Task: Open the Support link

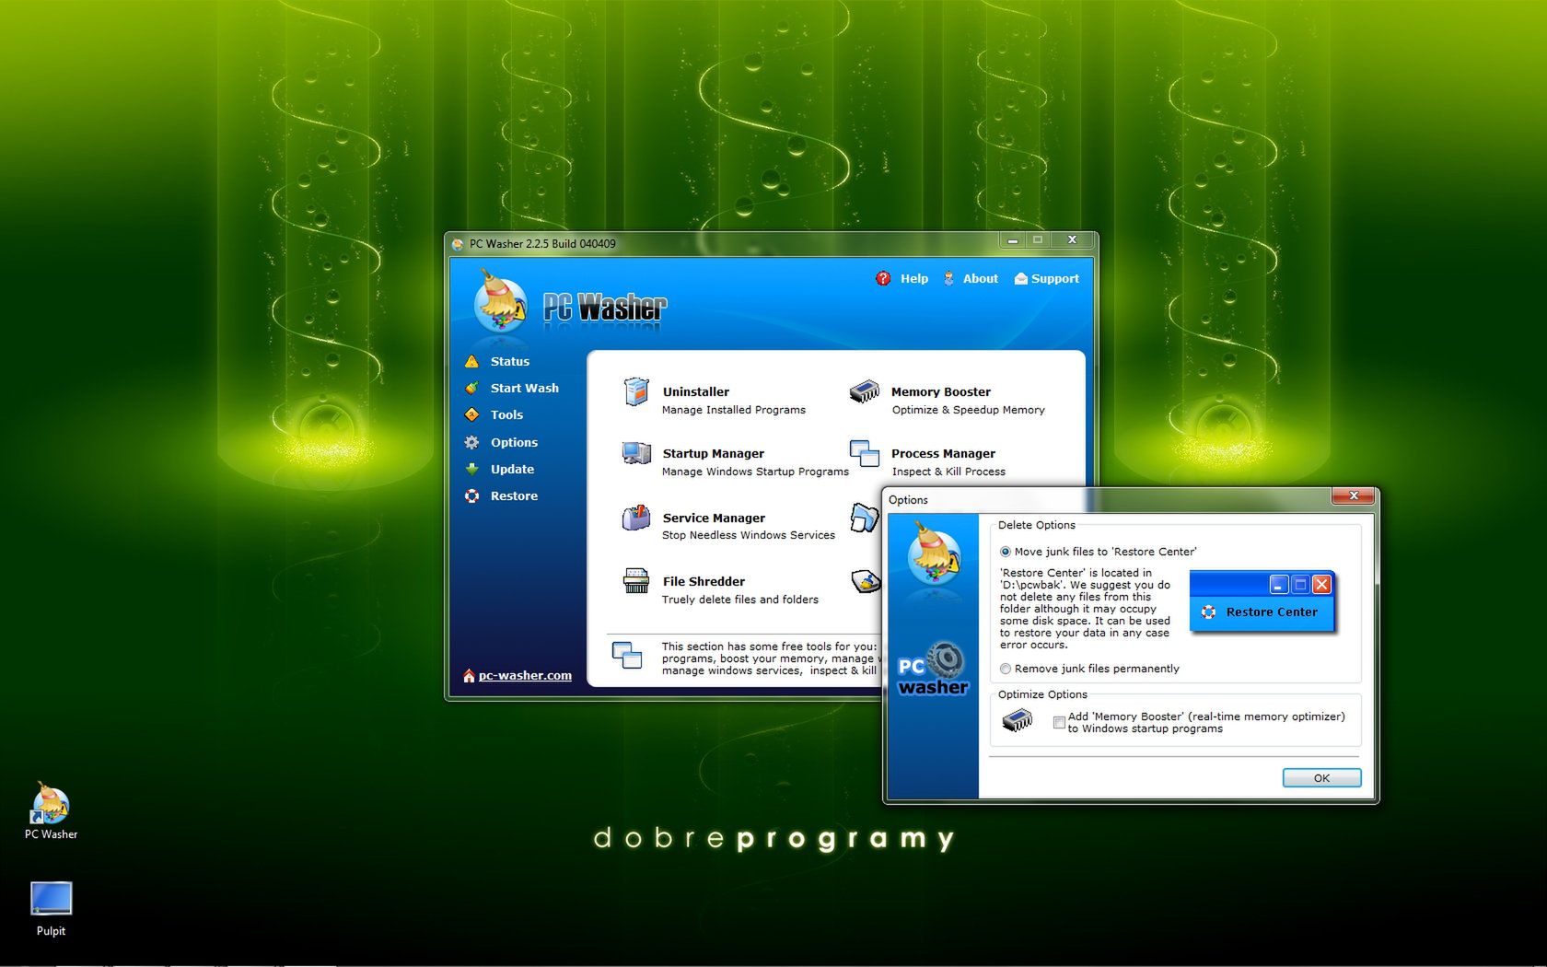Action: (1054, 279)
